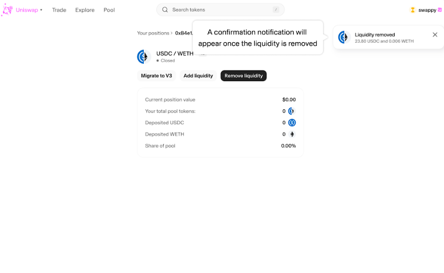Viewport: 444px width, 273px height.
Task: Open the Explore menu
Action: tap(85, 10)
